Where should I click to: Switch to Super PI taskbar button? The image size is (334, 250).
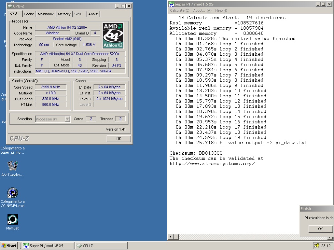click(x=48, y=246)
